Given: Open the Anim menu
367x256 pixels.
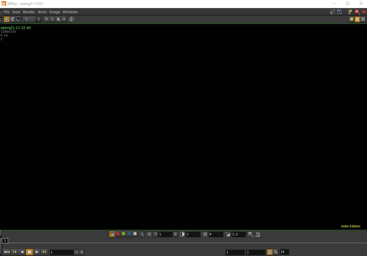Looking at the screenshot, I should 42,12.
